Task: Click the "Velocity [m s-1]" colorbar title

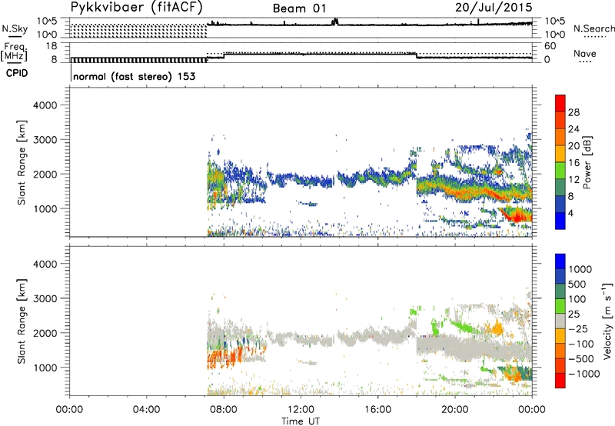Action: [607, 321]
